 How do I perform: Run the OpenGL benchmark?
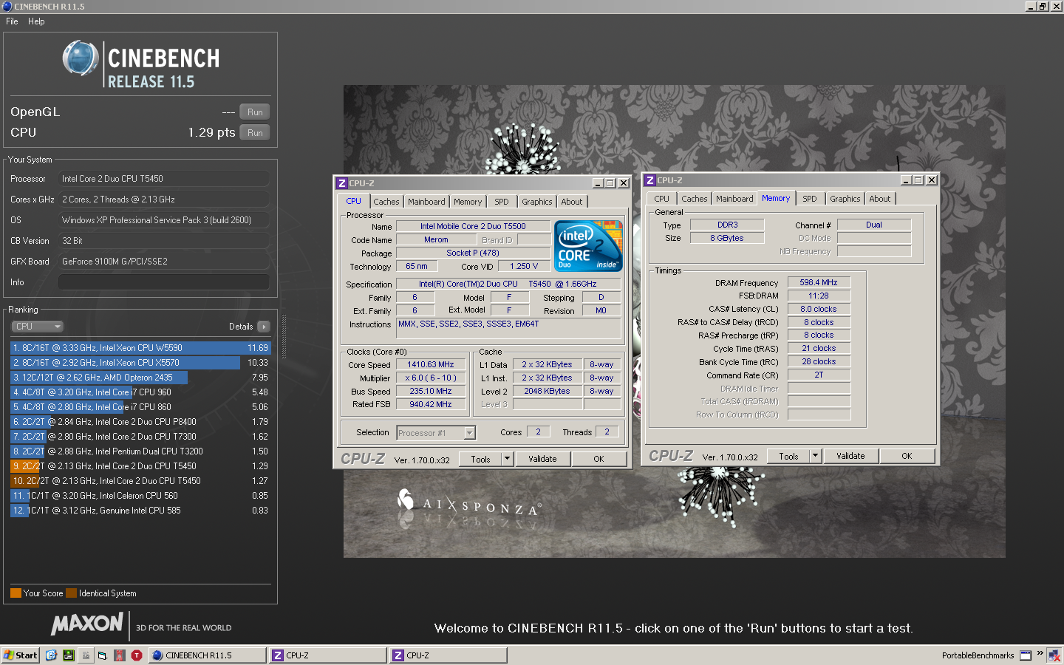pyautogui.click(x=255, y=112)
